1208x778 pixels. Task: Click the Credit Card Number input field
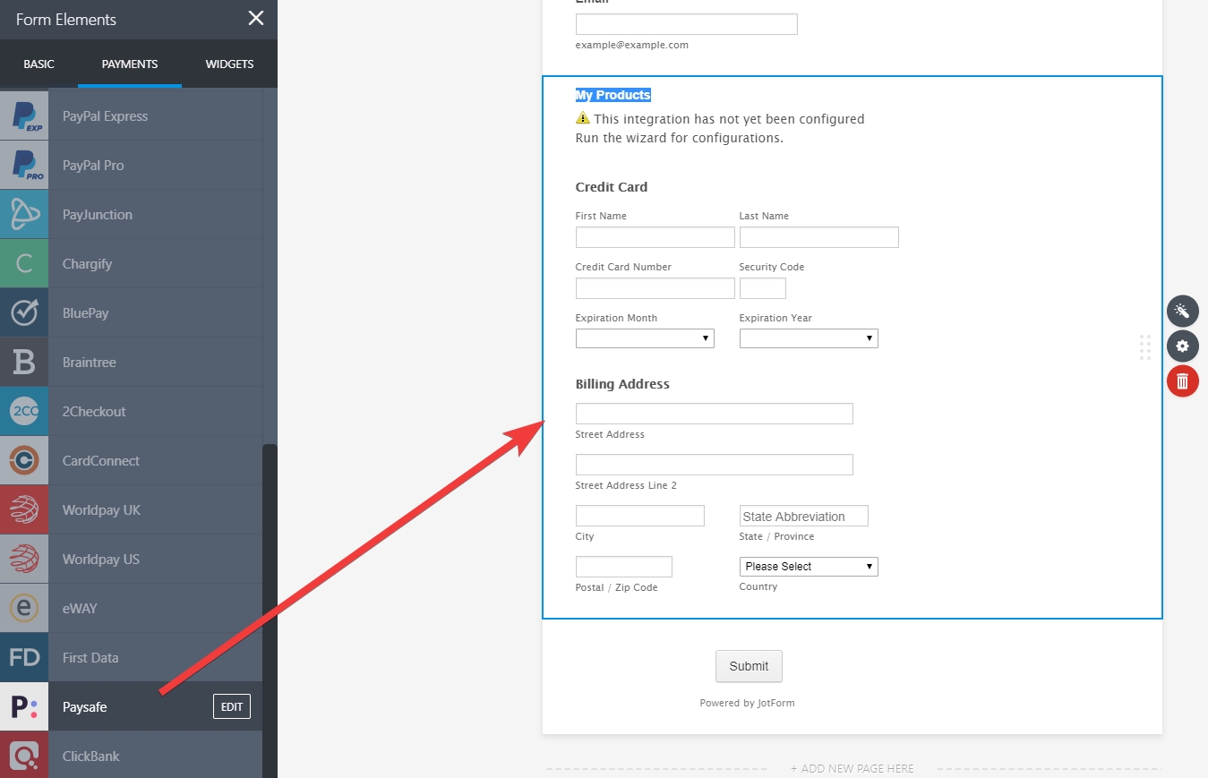655,288
